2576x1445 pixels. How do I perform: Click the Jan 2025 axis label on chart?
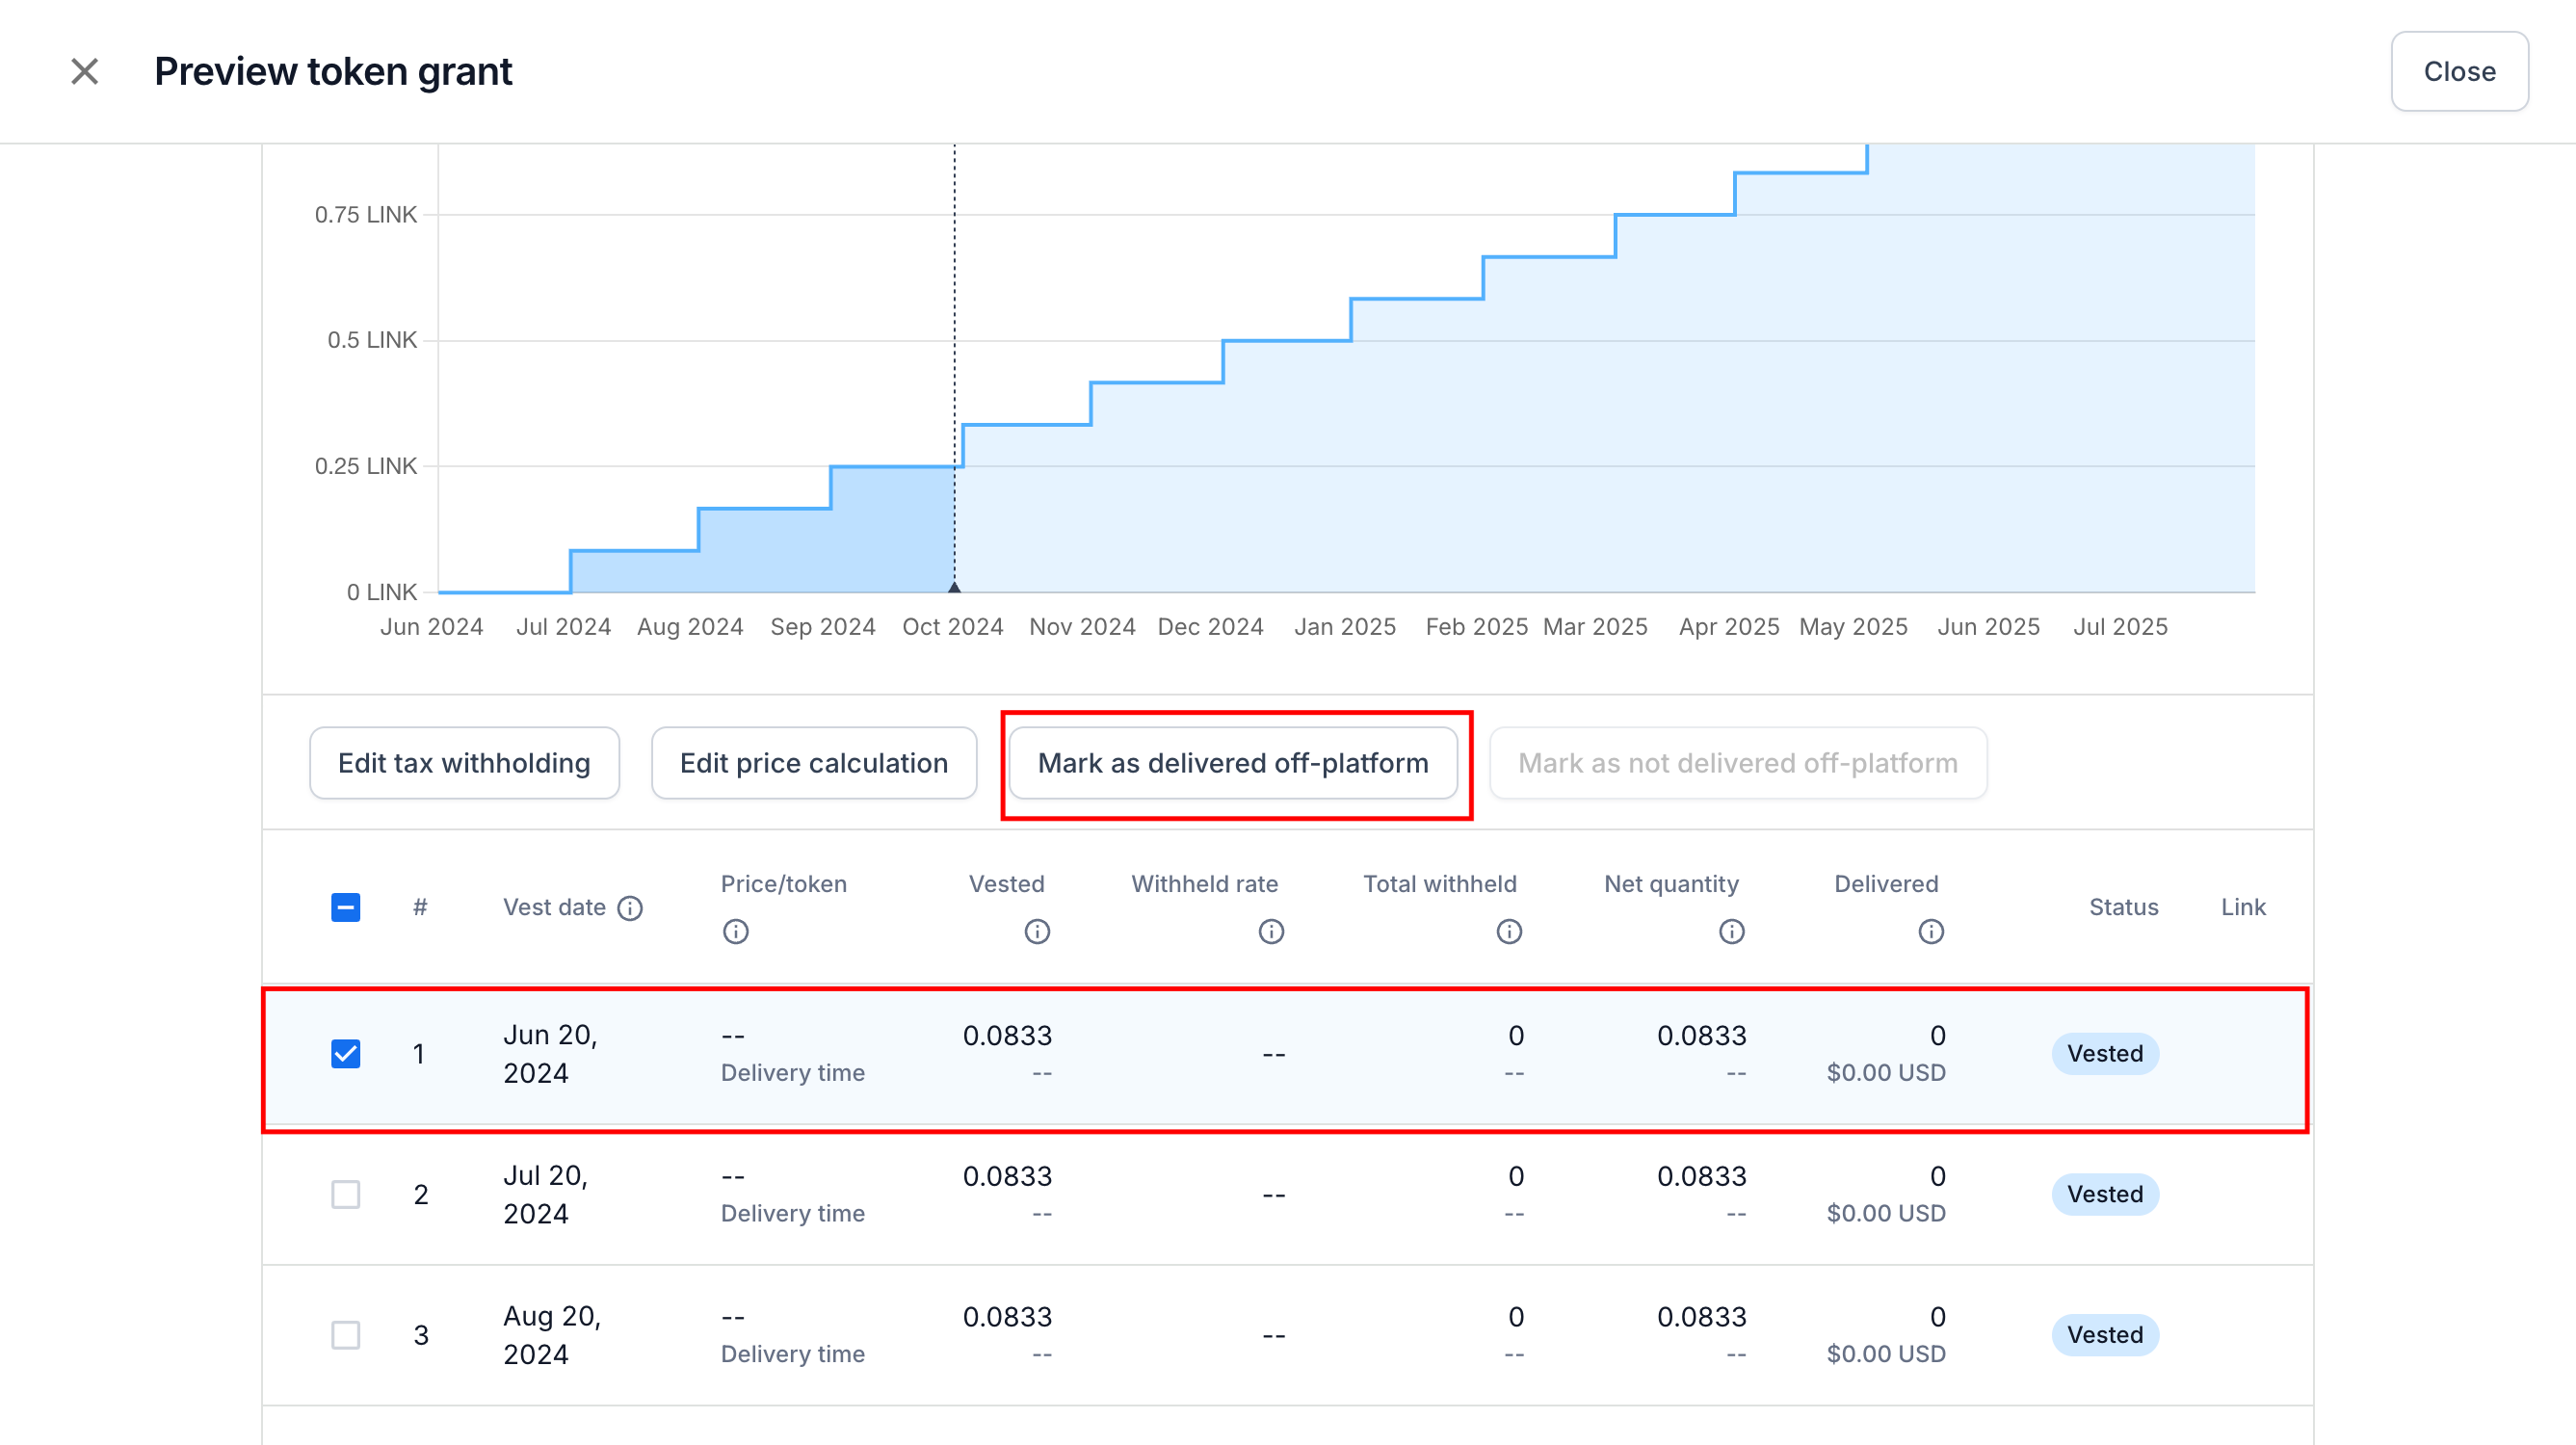[1345, 627]
